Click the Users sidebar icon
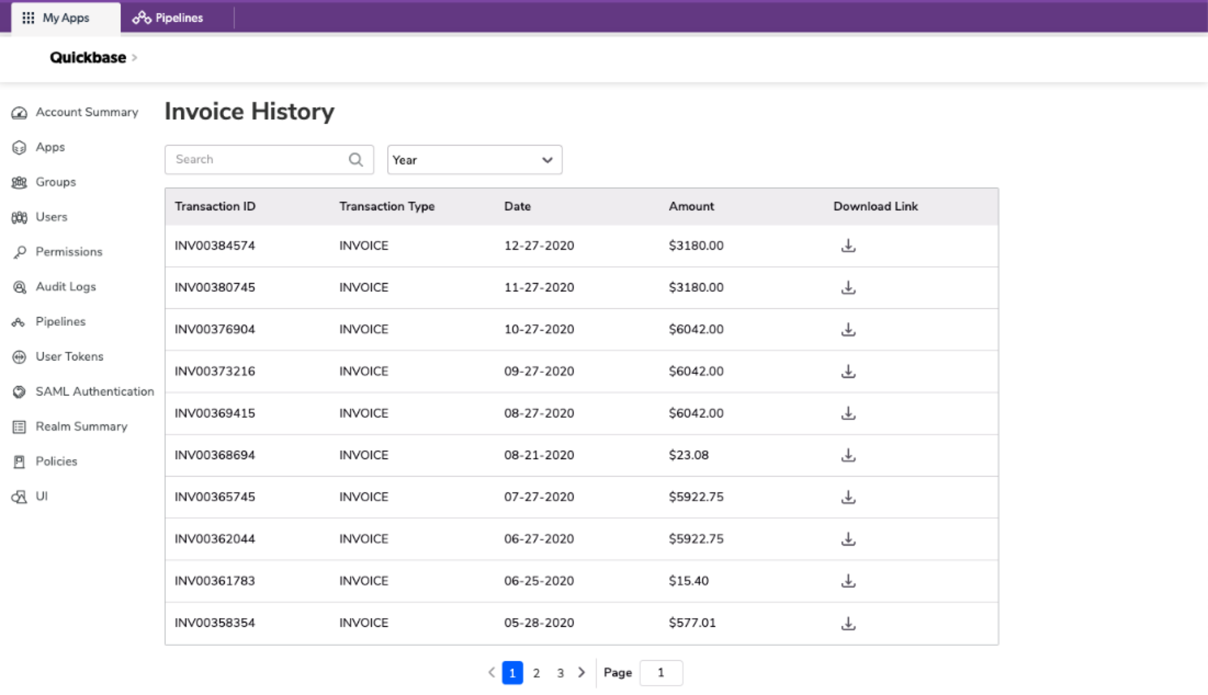1208x695 pixels. click(19, 217)
